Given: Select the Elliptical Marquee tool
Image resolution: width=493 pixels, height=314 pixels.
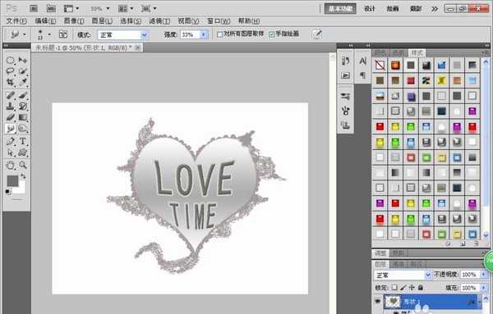Looking at the screenshot, I should (x=11, y=60).
